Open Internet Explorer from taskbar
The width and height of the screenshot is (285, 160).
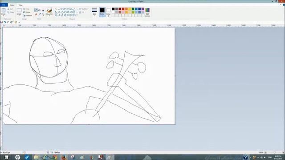tap(45, 157)
